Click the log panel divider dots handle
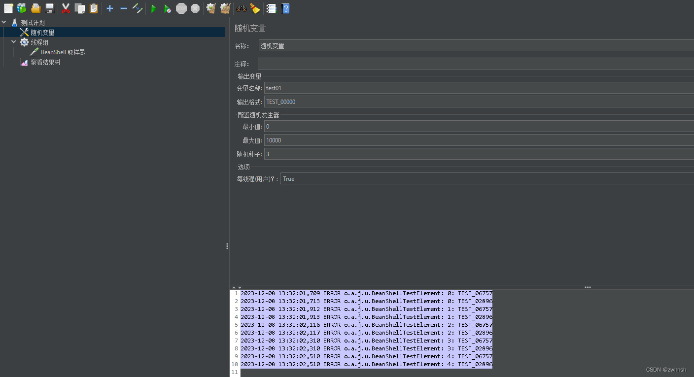 588,287
